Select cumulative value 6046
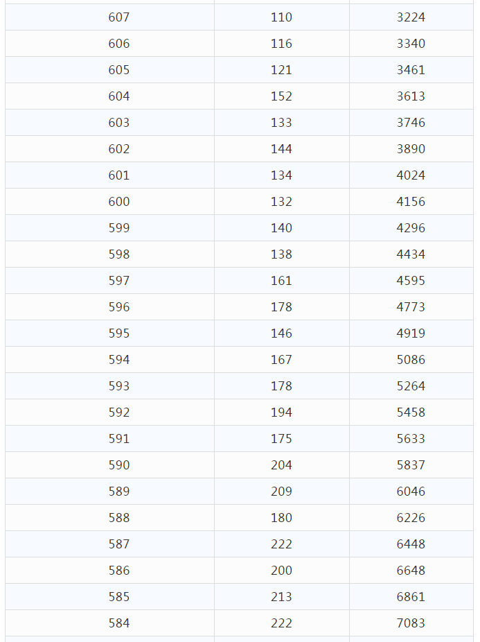Viewport: 480px width, 642px height. (411, 492)
